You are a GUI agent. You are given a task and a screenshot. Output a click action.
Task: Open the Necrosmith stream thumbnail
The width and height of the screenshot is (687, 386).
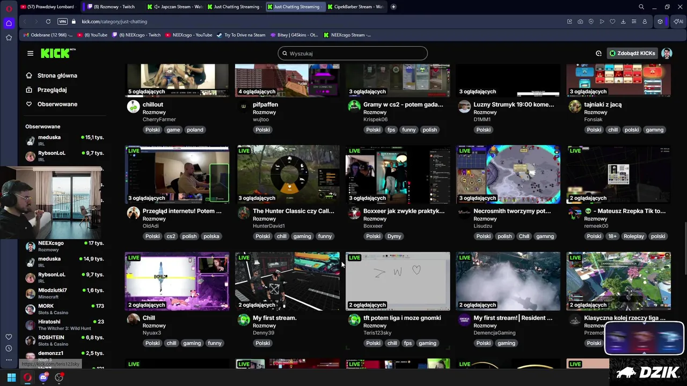tap(508, 174)
